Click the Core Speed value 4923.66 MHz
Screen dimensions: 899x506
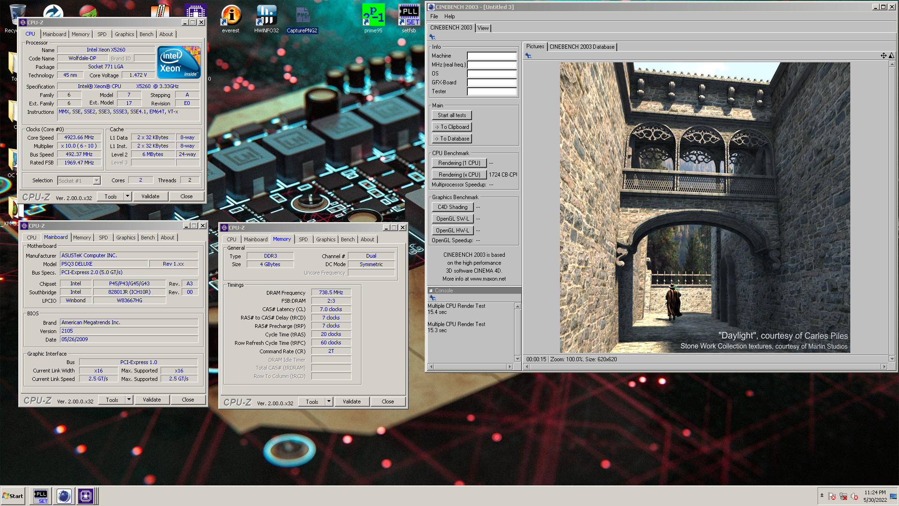click(x=79, y=138)
